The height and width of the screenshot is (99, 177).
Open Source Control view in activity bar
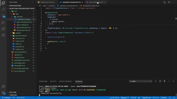tap(3, 16)
